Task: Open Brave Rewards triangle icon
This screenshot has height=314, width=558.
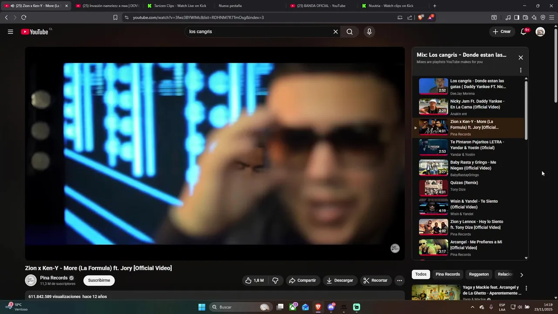Action: click(431, 17)
